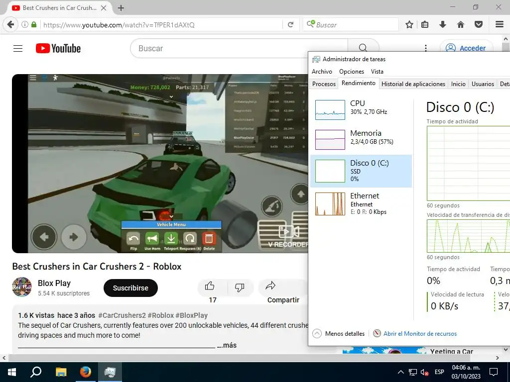
Task: Switch to the Inicio tab
Action: tap(458, 84)
